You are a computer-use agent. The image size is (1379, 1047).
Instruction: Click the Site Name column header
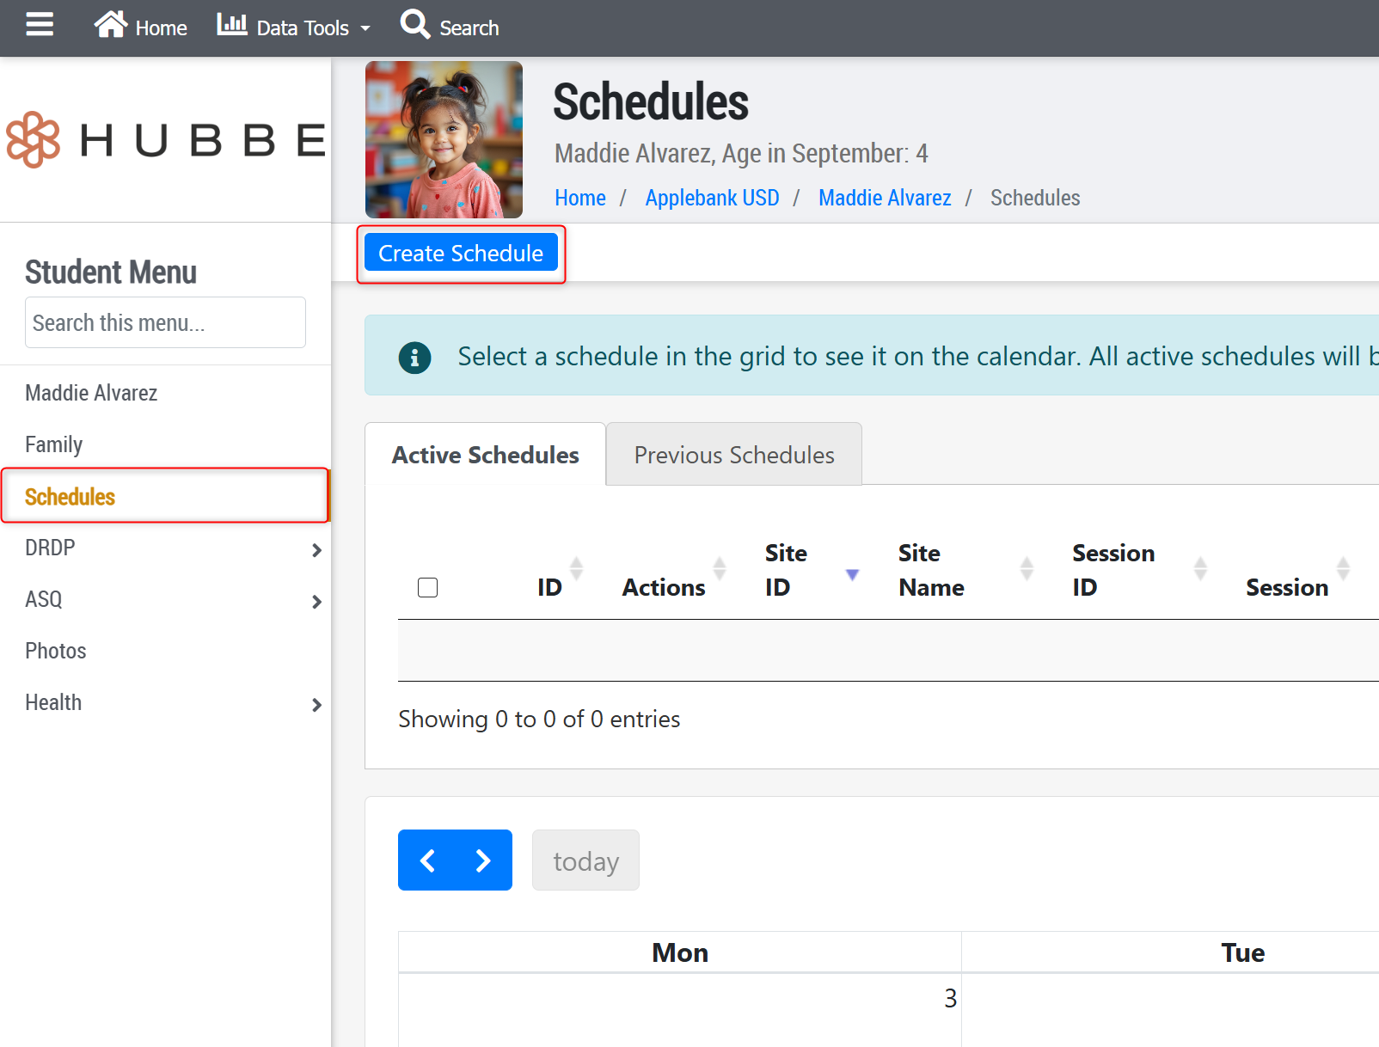(x=931, y=570)
